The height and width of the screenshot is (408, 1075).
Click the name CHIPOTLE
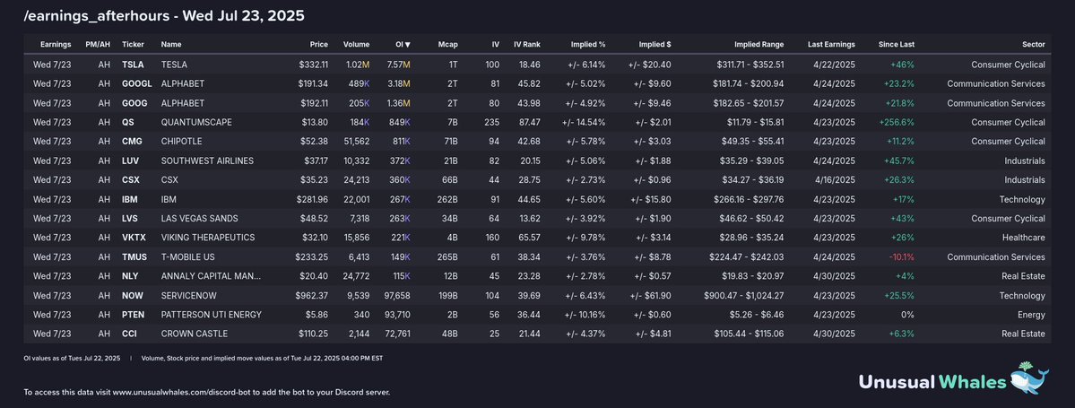point(182,142)
